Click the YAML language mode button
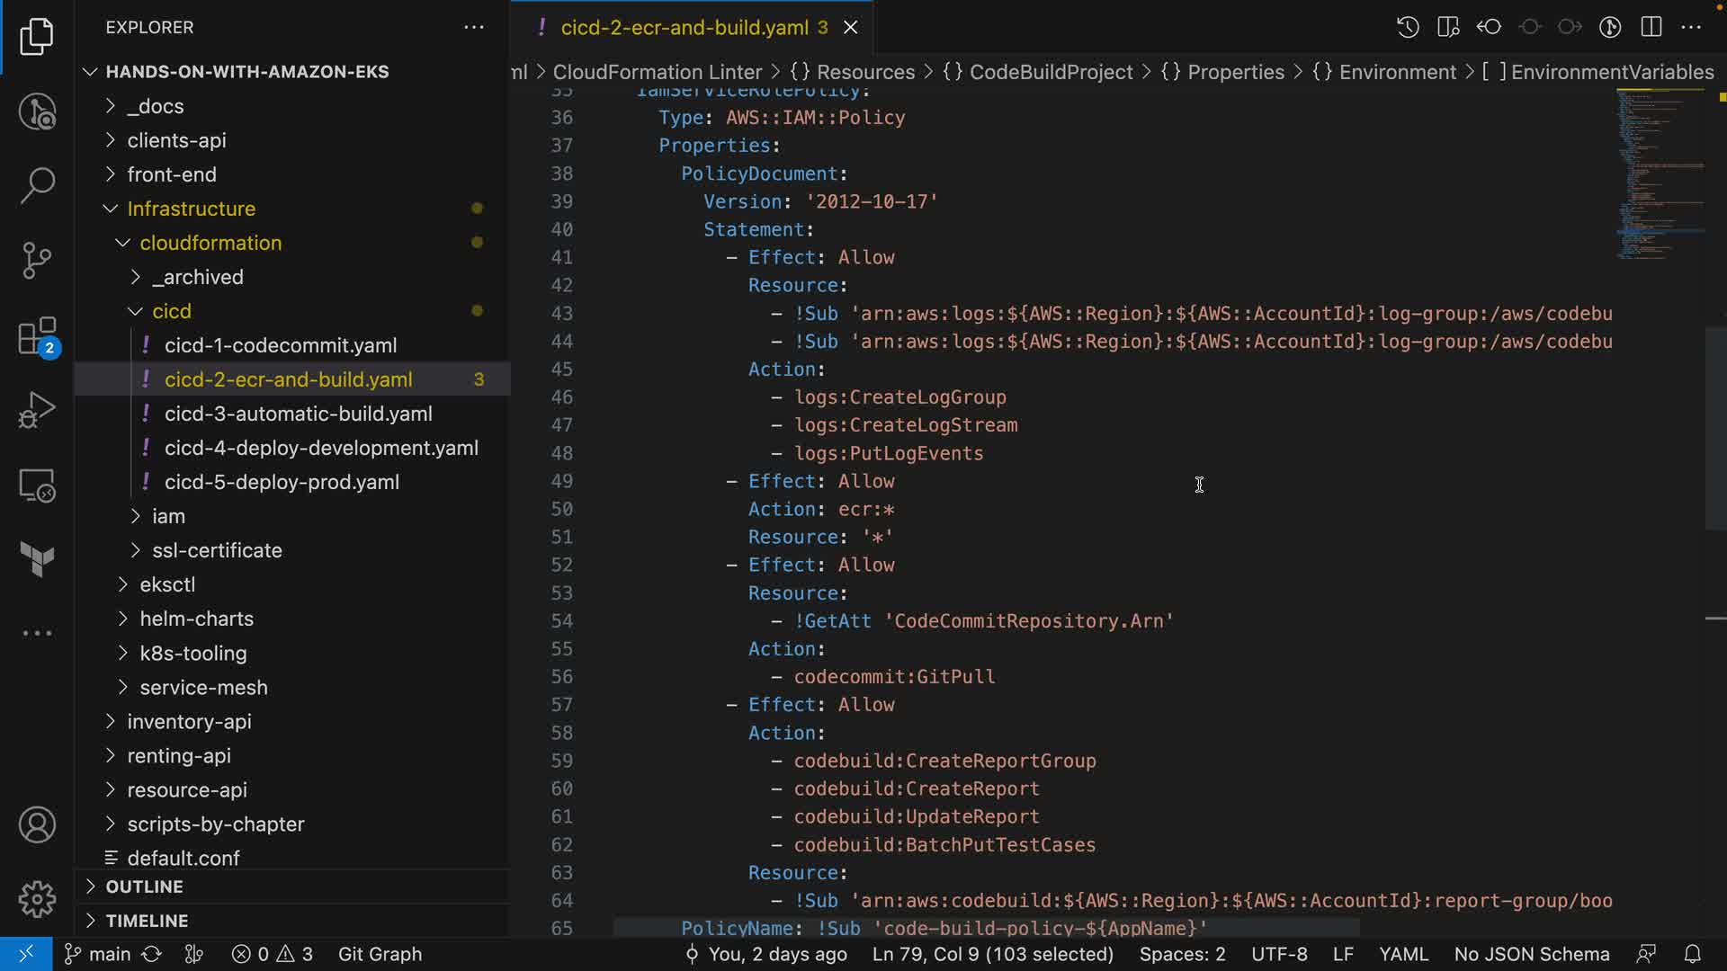The height and width of the screenshot is (971, 1727). [1403, 954]
